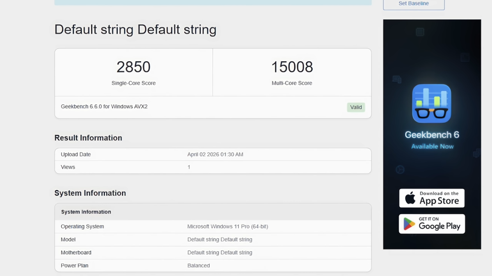The image size is (492, 276).
Task: Click the System Information table header row
Action: click(213, 212)
